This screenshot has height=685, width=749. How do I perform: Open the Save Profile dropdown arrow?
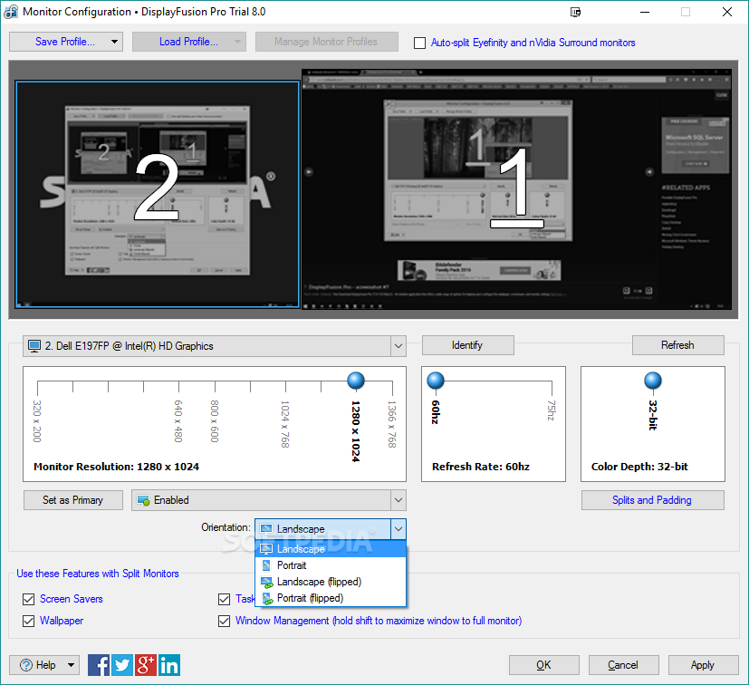pos(114,42)
